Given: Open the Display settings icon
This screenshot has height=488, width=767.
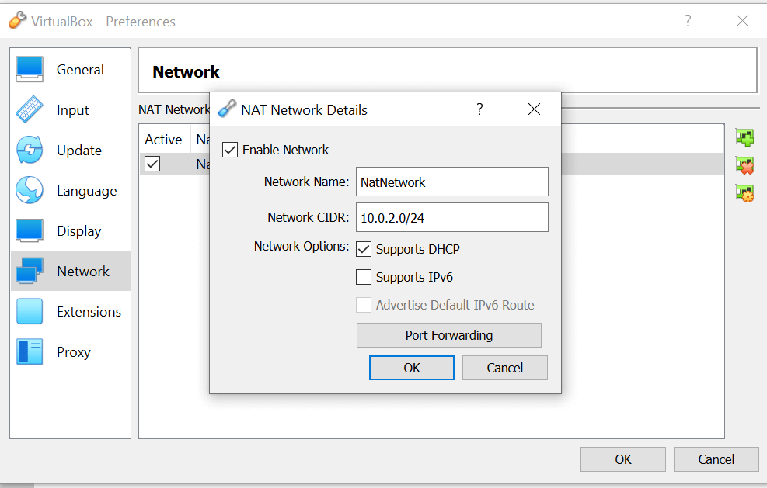Looking at the screenshot, I should click(x=29, y=230).
